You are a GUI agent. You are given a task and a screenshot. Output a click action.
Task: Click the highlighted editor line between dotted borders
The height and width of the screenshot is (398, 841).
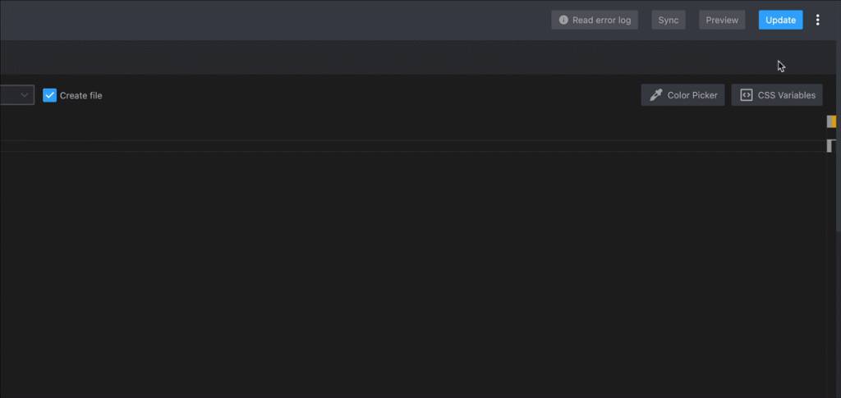pyautogui.click(x=413, y=146)
